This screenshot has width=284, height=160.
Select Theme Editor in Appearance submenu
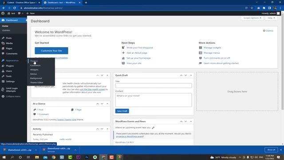(37, 83)
